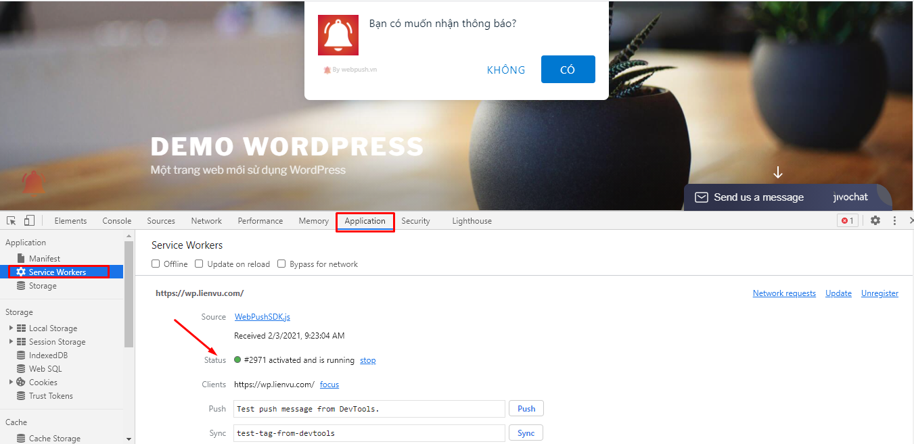The width and height of the screenshot is (914, 444).
Task: Click the Manifest file icon
Action: [21, 259]
